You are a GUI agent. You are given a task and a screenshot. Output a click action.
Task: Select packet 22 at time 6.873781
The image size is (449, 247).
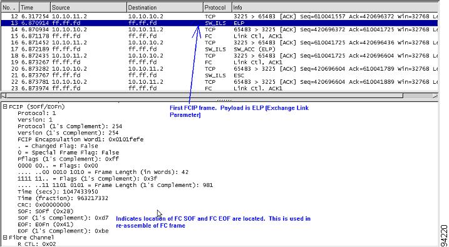pos(219,82)
